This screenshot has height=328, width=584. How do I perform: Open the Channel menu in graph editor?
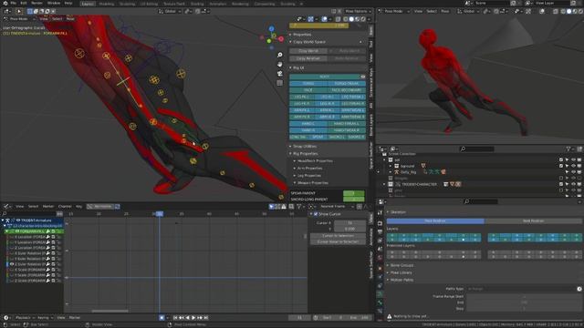[x=65, y=207]
